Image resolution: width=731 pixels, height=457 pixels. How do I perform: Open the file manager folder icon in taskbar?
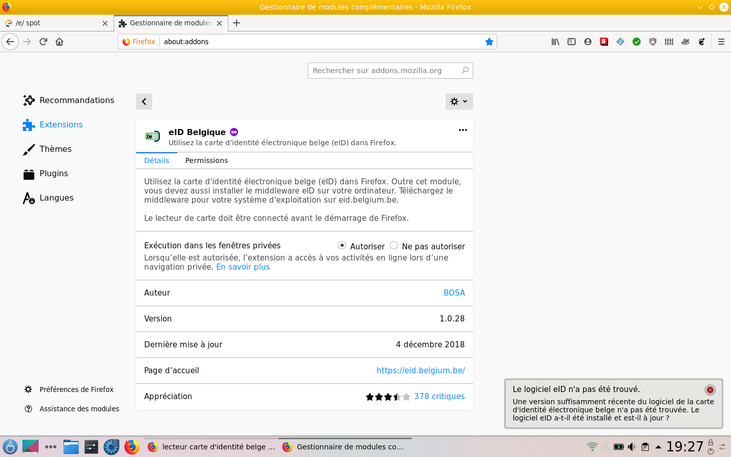click(x=71, y=447)
